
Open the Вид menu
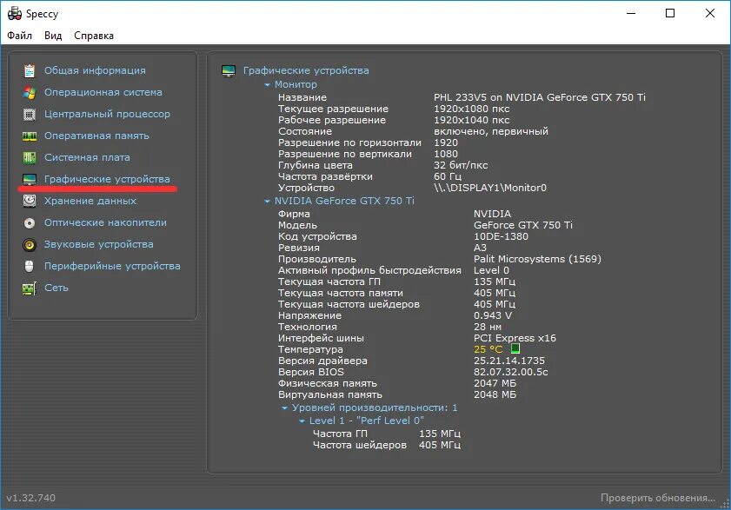click(x=53, y=36)
